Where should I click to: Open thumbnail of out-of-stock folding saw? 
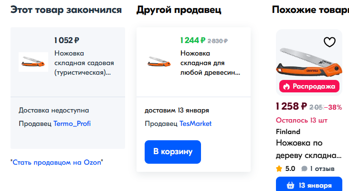[x=33, y=62]
